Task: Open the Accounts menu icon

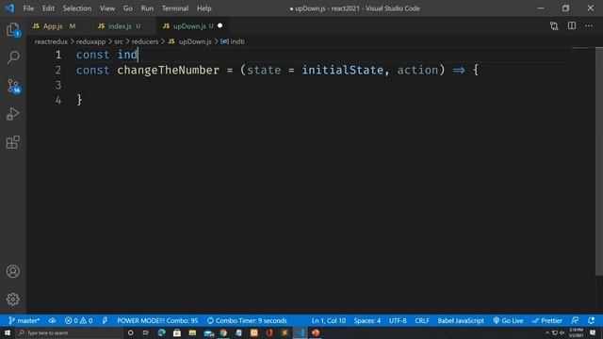Action: tap(13, 271)
